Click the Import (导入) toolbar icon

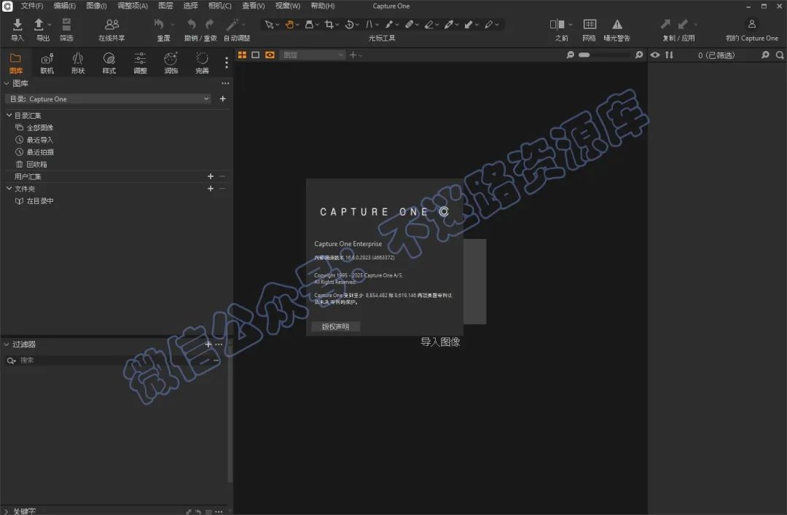(17, 25)
